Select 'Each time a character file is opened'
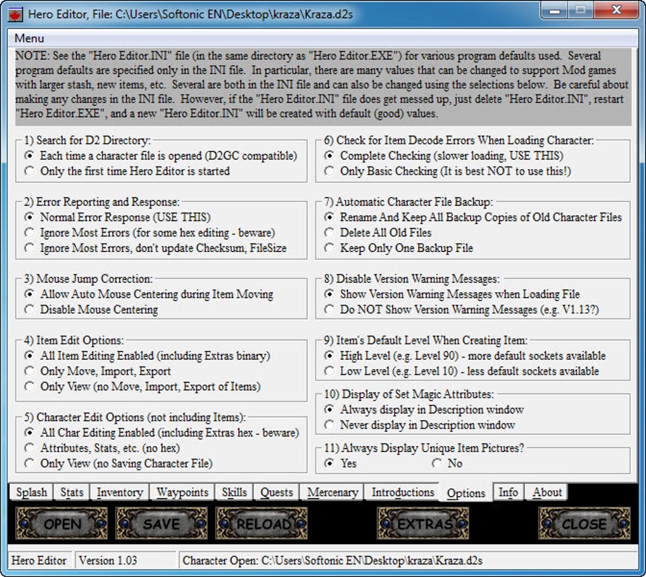Viewport: 646px width, 577px height. pyautogui.click(x=161, y=156)
